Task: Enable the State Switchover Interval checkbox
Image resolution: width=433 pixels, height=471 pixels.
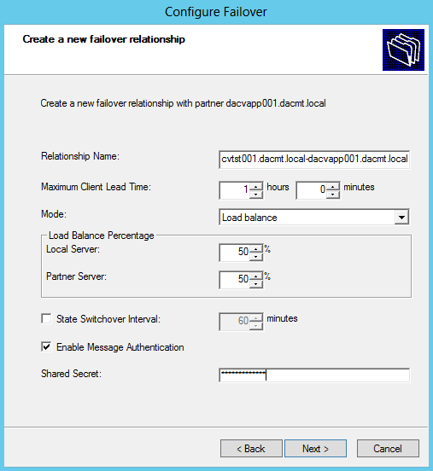Action: 46,319
